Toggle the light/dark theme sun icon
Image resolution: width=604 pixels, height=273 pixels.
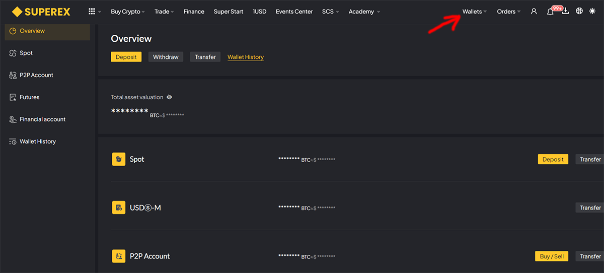point(592,11)
